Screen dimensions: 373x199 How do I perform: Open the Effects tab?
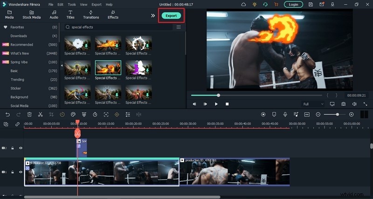point(113,15)
